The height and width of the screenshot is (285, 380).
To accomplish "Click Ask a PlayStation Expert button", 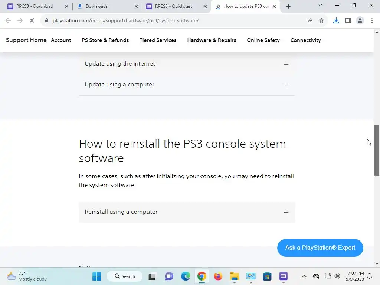I will [320, 248].
